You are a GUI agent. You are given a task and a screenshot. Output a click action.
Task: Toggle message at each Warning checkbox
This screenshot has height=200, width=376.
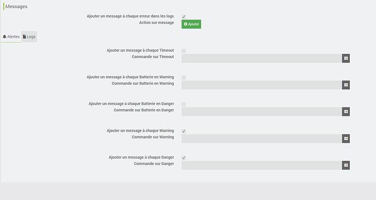(x=184, y=131)
